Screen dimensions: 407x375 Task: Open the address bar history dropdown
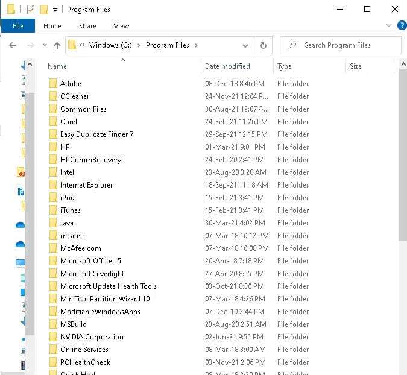coord(245,46)
